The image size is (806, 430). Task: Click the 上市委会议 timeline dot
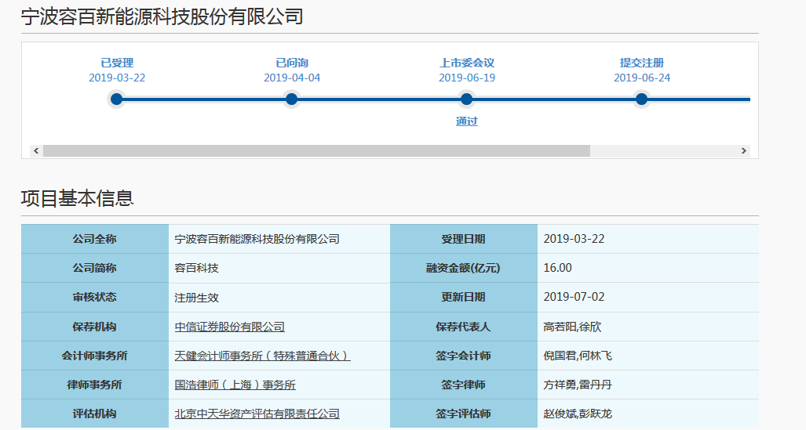(x=466, y=99)
